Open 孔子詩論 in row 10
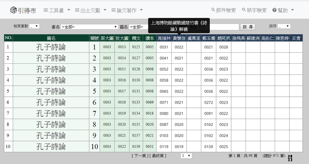Image resolution: width=309 pixels, height=164 pixels. [51, 146]
